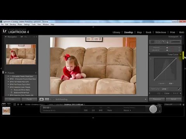
Task: Go back with filmstrip left arrow
Action: pyautogui.click(x=18, y=105)
